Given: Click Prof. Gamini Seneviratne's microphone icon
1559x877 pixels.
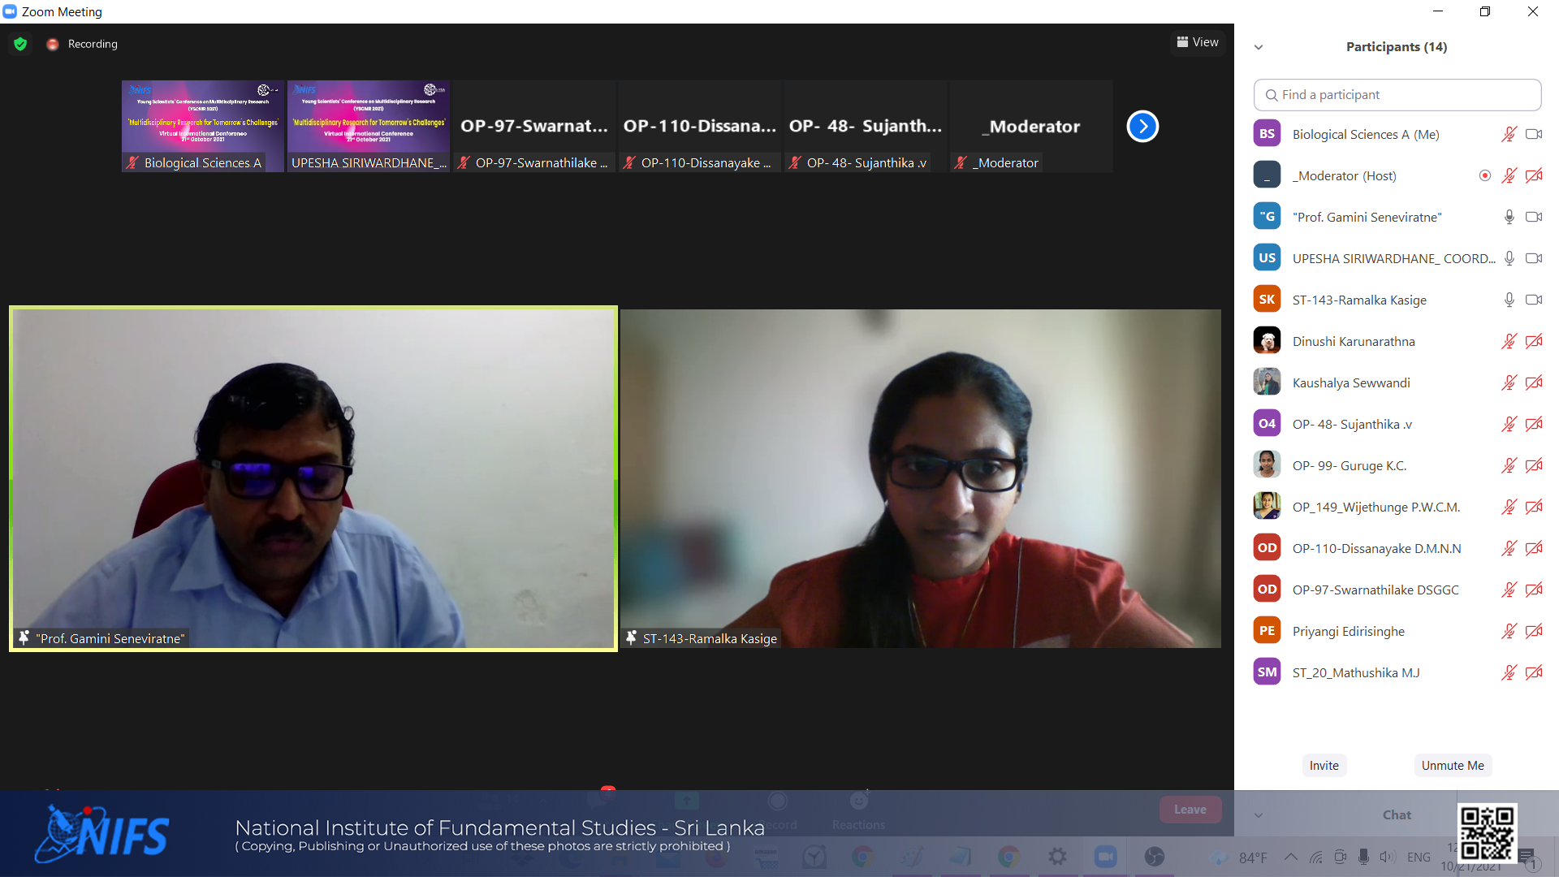Looking at the screenshot, I should (x=1509, y=217).
